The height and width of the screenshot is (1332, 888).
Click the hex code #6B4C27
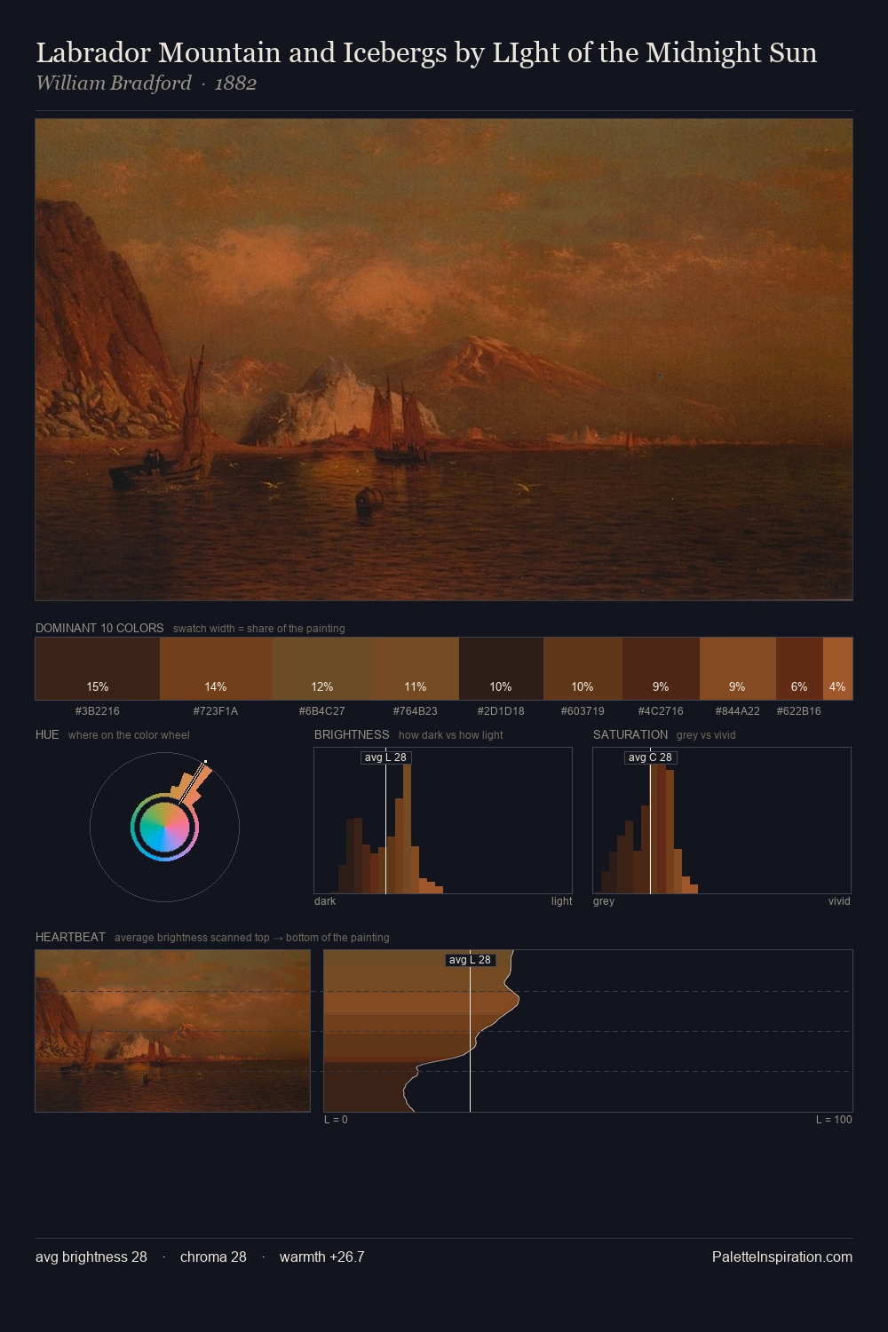[x=322, y=711]
